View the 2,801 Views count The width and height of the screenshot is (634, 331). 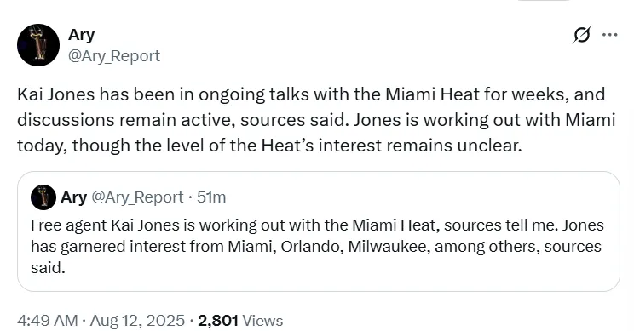coord(240,321)
